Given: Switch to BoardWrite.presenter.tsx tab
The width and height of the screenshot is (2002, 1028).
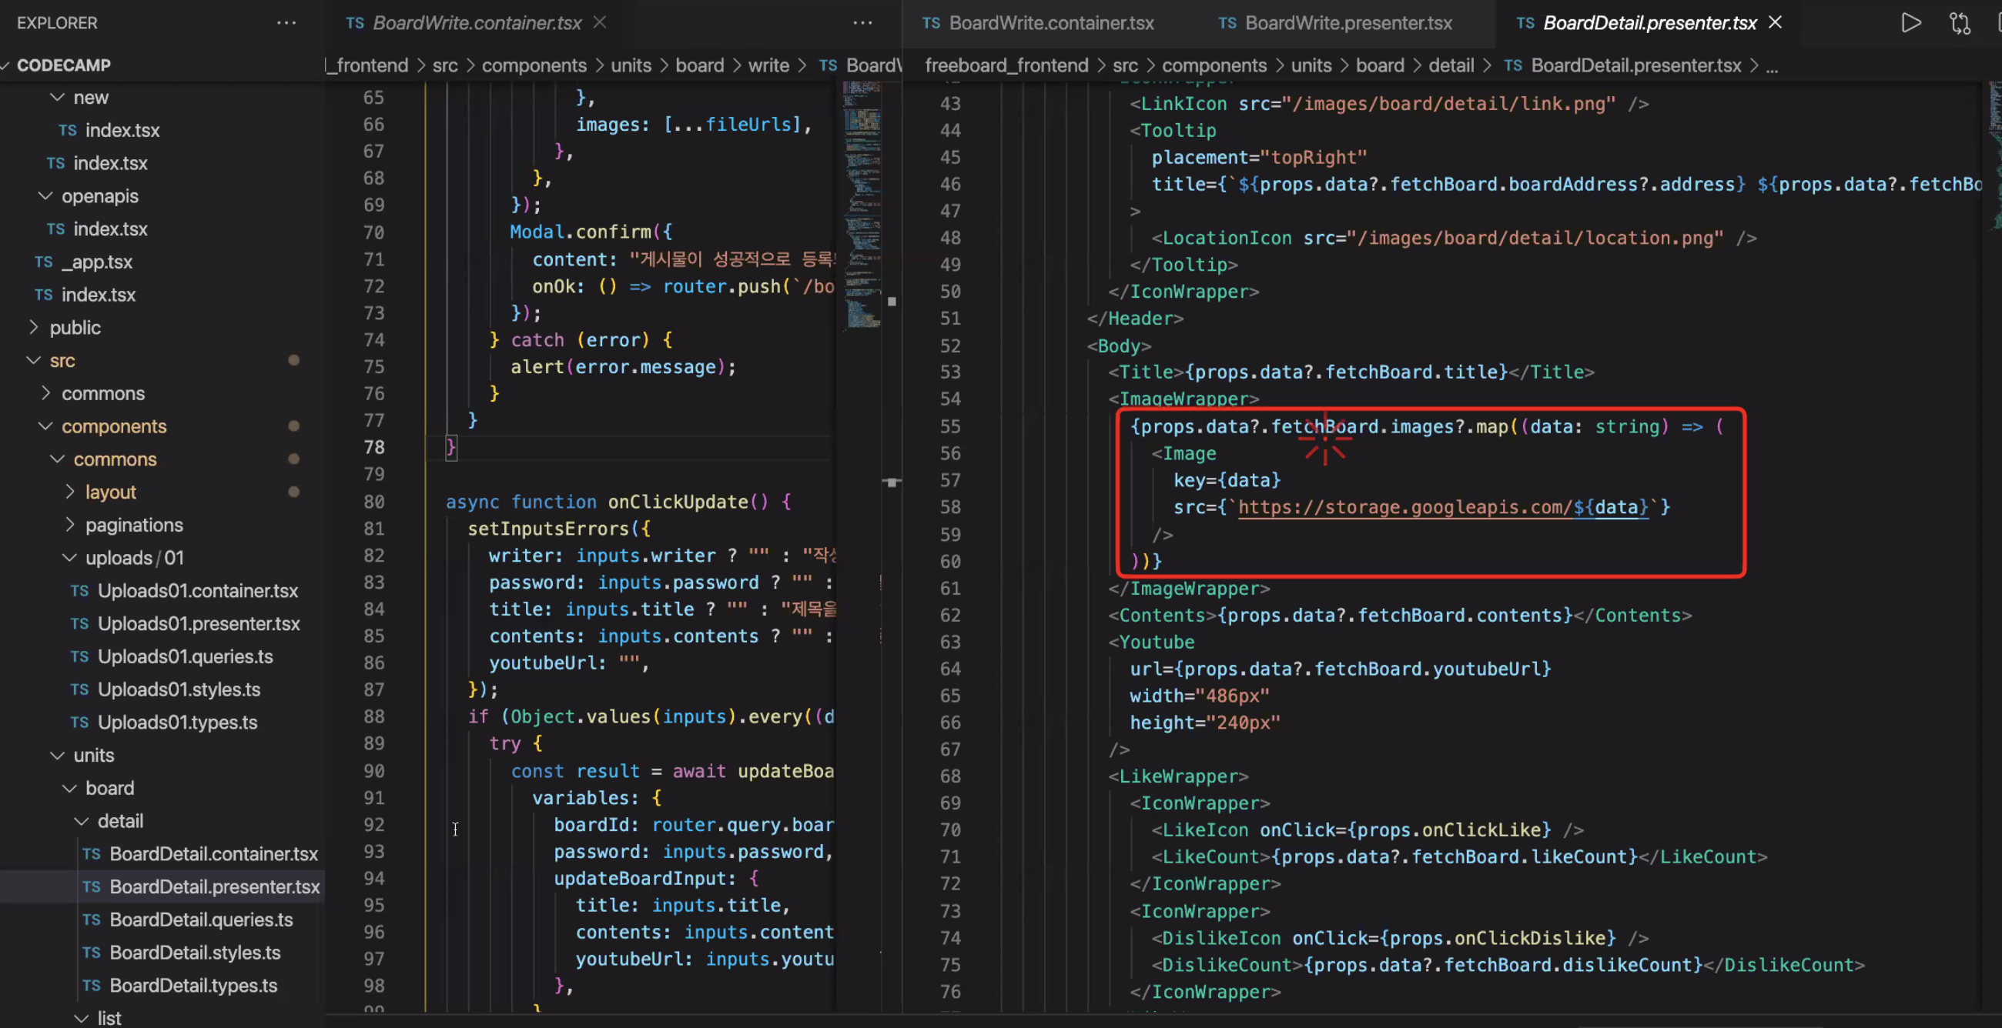Looking at the screenshot, I should tap(1347, 23).
